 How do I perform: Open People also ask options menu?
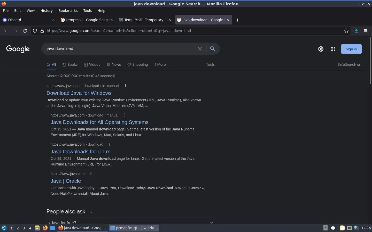coord(91,211)
